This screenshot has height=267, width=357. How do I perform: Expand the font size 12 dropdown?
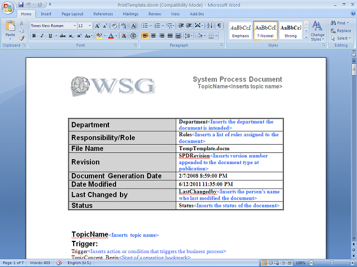point(90,26)
